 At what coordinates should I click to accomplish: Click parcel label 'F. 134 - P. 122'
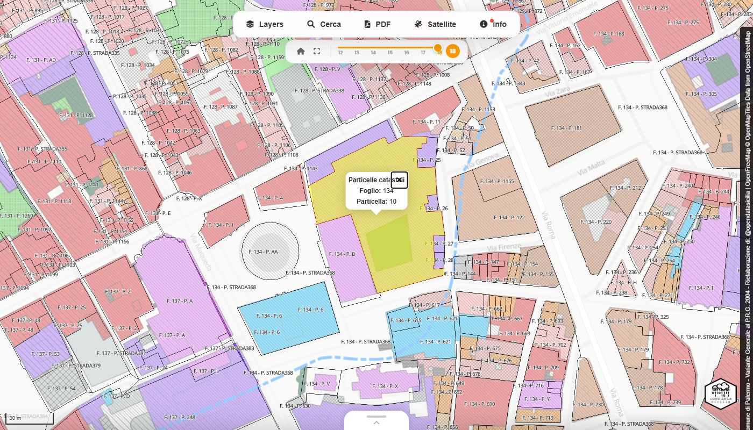pos(509,218)
